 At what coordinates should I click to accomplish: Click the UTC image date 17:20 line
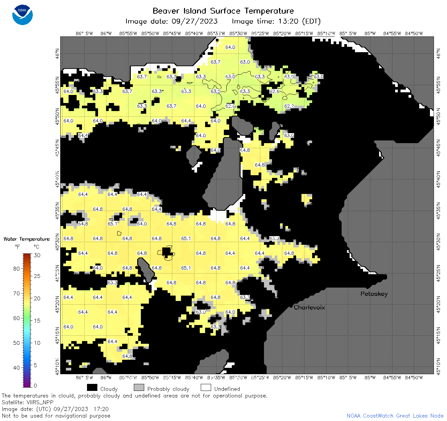pyautogui.click(x=55, y=409)
